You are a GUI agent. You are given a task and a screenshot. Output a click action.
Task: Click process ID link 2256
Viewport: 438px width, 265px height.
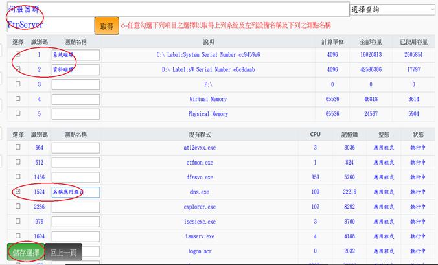pyautogui.click(x=40, y=207)
